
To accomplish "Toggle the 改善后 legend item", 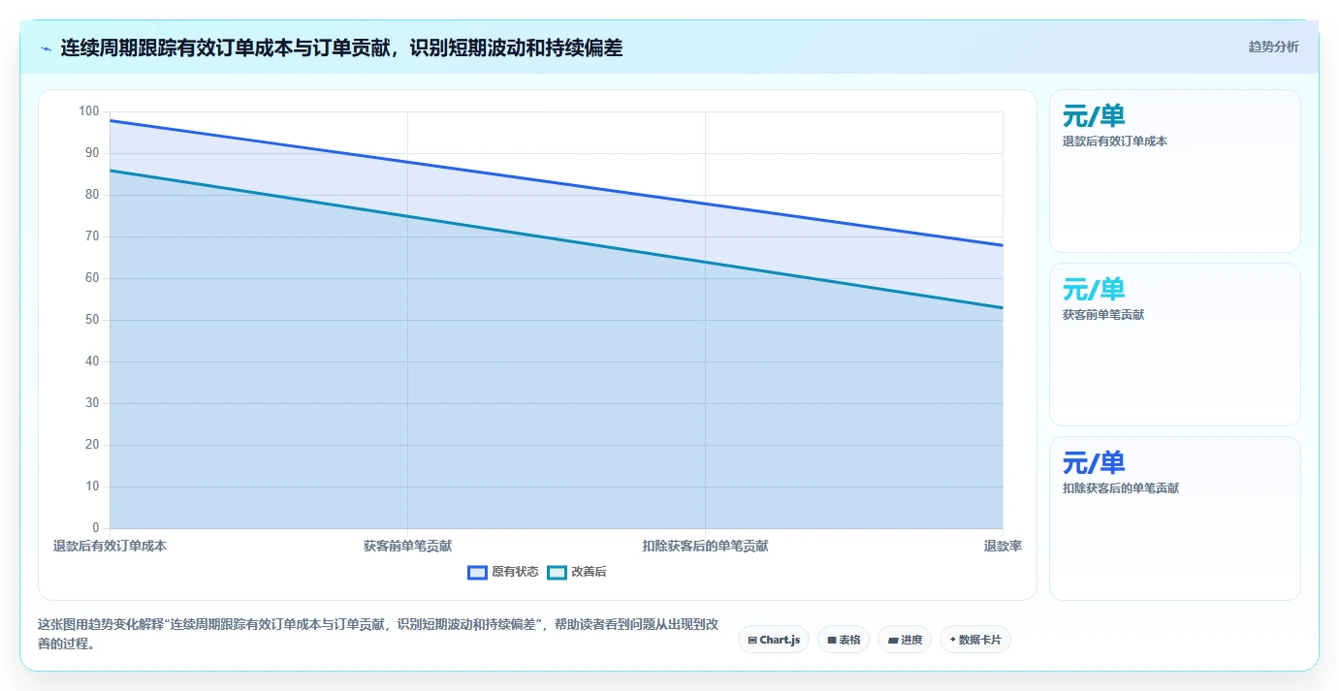I will pyautogui.click(x=577, y=572).
